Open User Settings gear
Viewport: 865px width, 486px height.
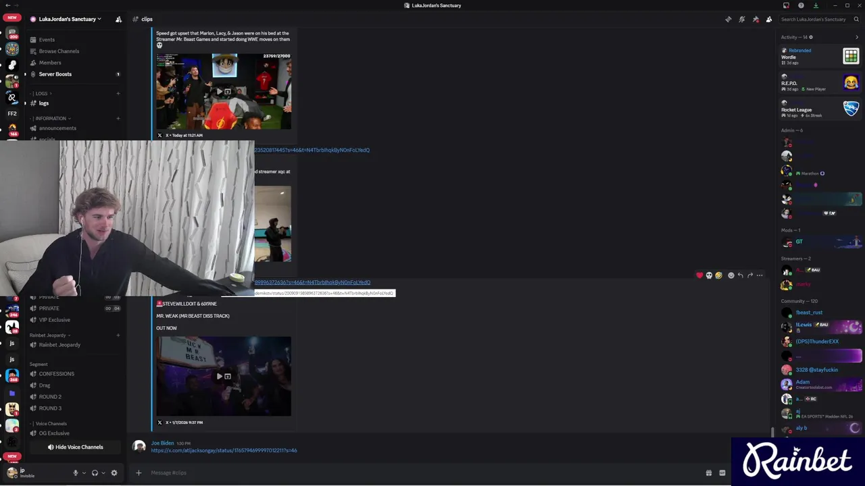[114, 473]
